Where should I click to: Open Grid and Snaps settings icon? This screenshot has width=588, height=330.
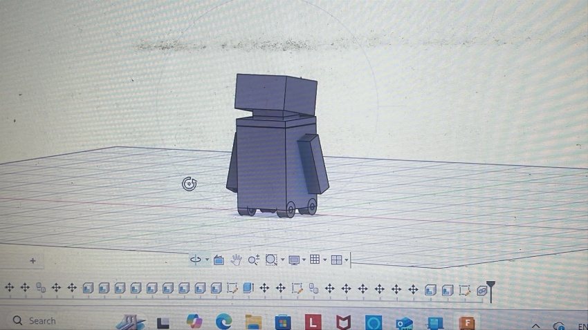click(x=315, y=260)
